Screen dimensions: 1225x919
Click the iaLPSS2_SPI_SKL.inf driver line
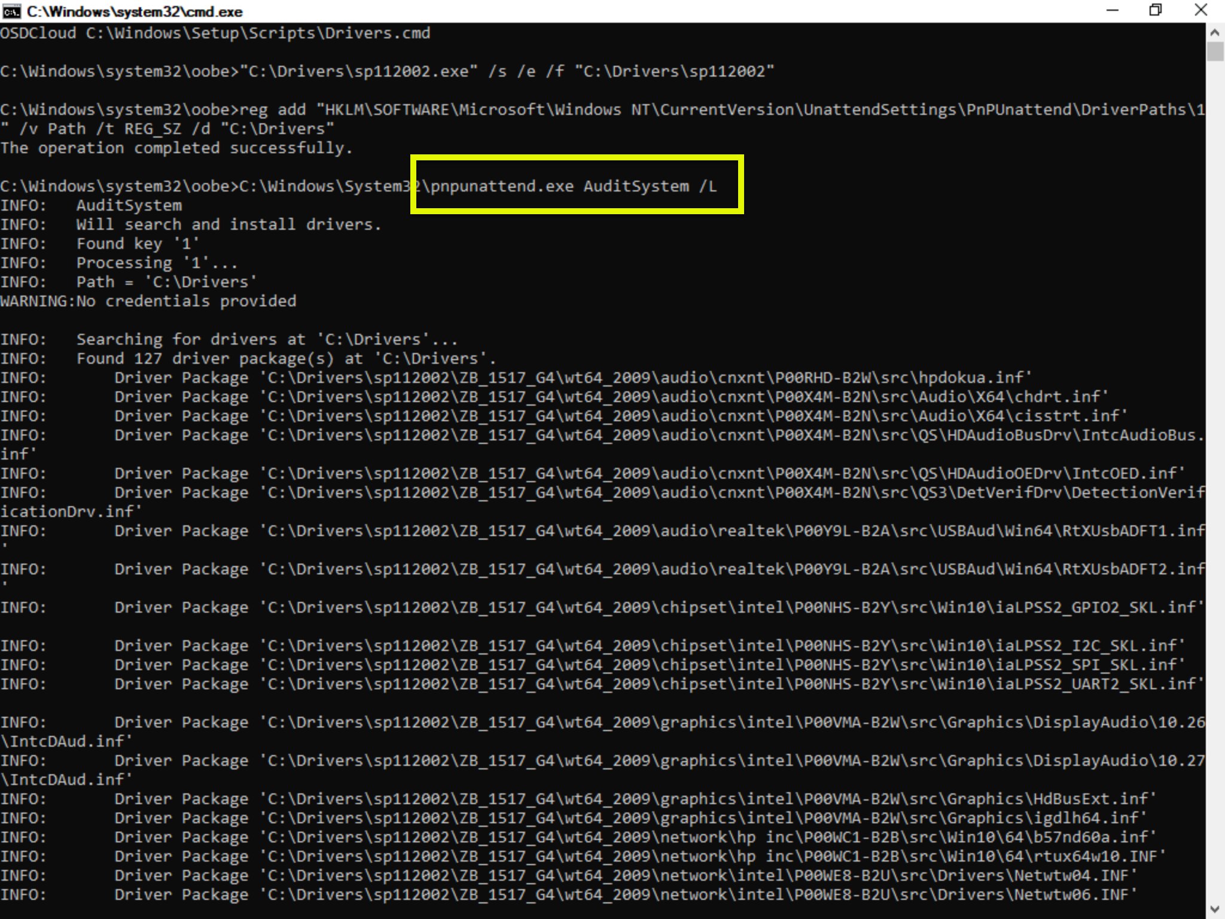click(x=593, y=665)
